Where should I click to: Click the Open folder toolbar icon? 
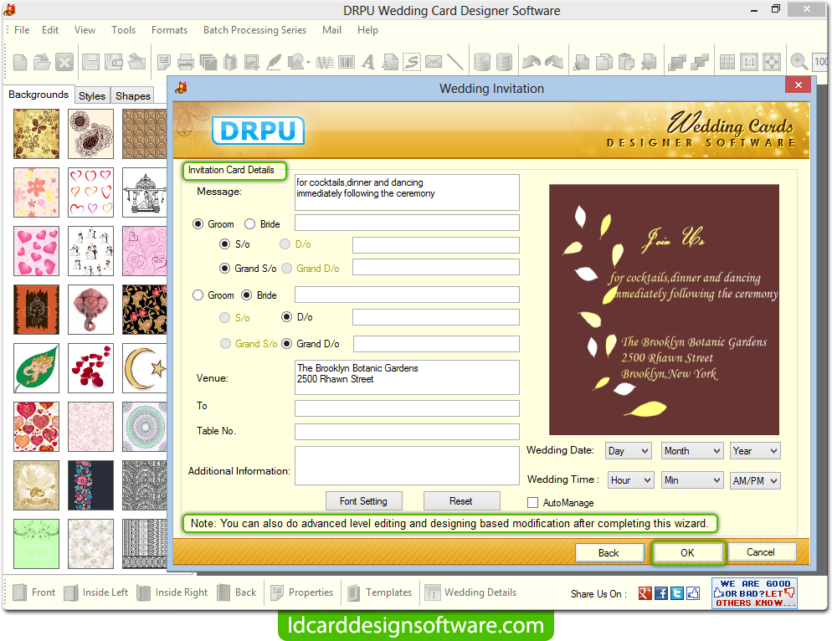[42, 62]
